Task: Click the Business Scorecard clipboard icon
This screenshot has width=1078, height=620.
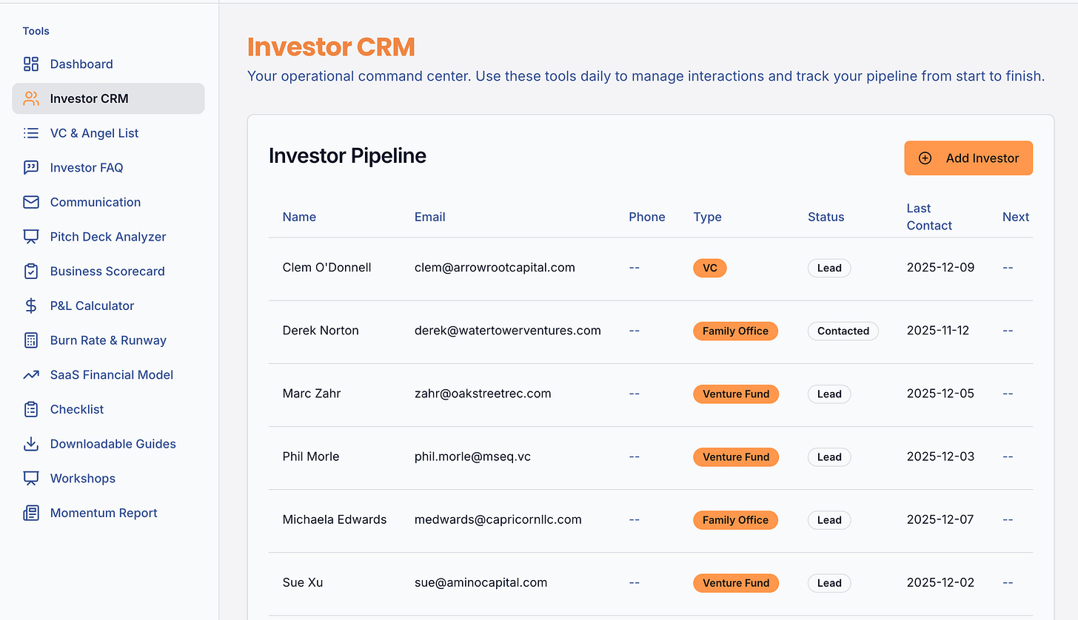Action: [30, 271]
